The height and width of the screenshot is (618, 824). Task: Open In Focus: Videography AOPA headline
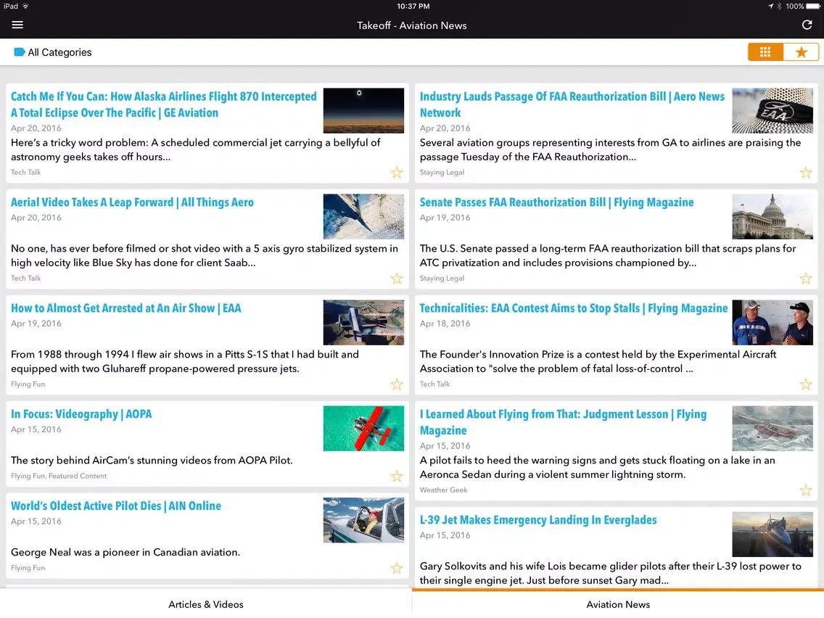coord(81,414)
